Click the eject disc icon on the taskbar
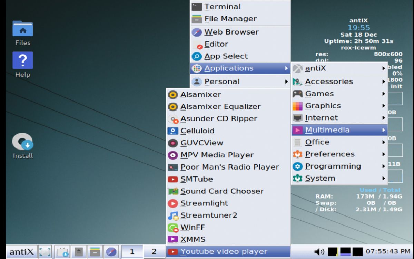This screenshot has width=414, height=259. [x=79, y=252]
